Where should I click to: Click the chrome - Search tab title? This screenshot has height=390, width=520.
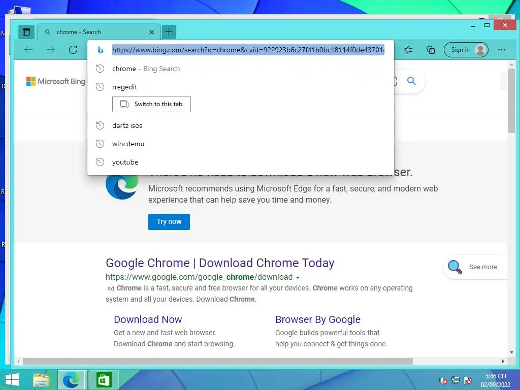click(x=79, y=32)
